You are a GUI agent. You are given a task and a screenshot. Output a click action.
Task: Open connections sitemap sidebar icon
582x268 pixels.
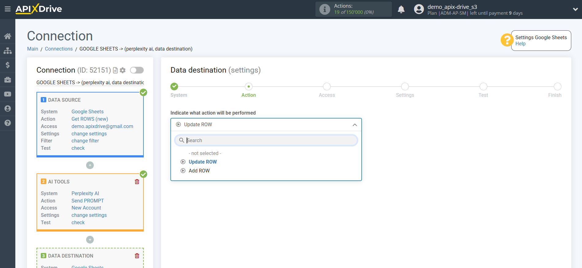8,51
